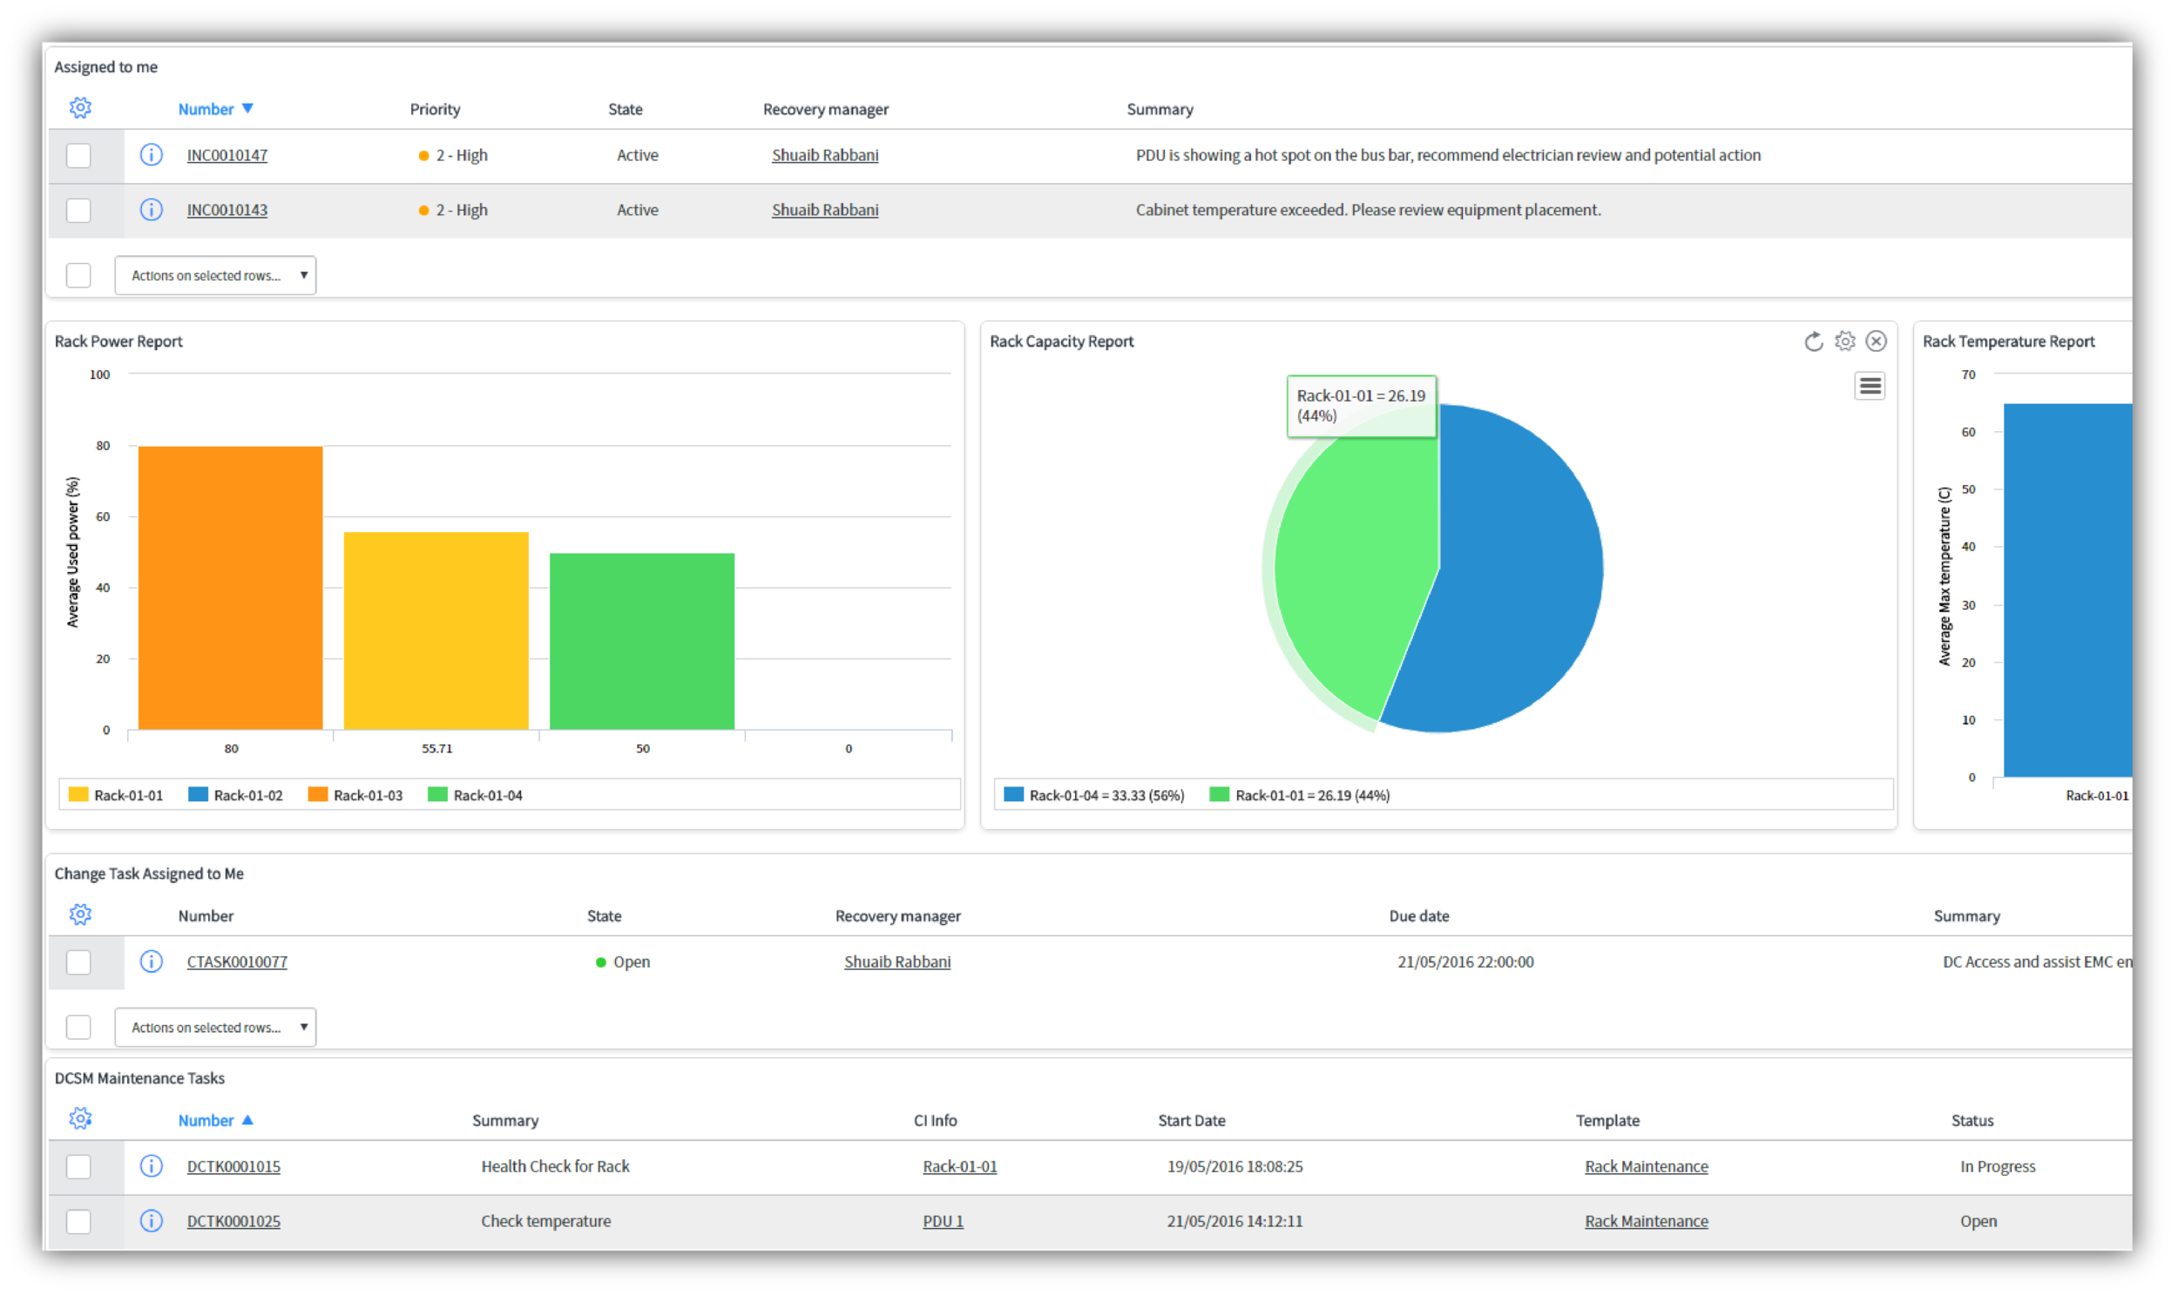The image size is (2178, 1295).
Task: Open incident INC0010147
Action: pyautogui.click(x=227, y=155)
